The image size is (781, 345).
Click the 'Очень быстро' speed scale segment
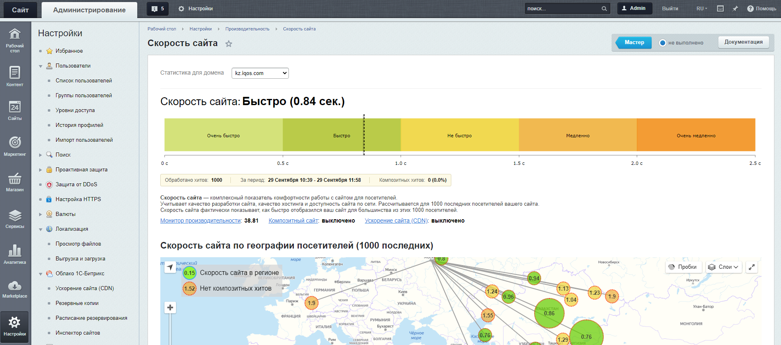pos(223,135)
